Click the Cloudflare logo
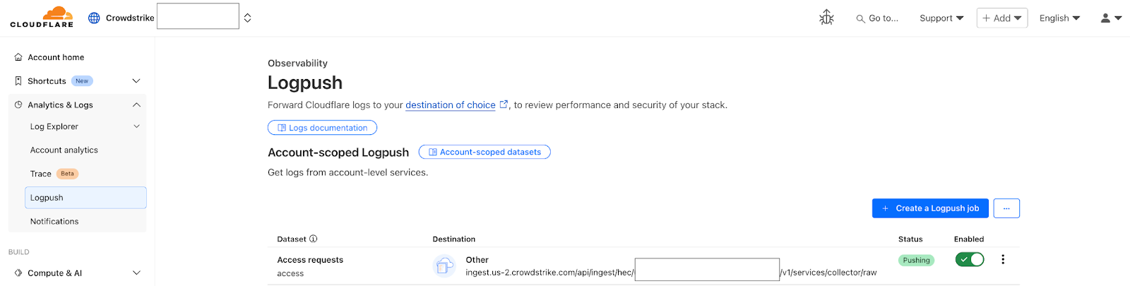1130x286 pixels. (42, 17)
